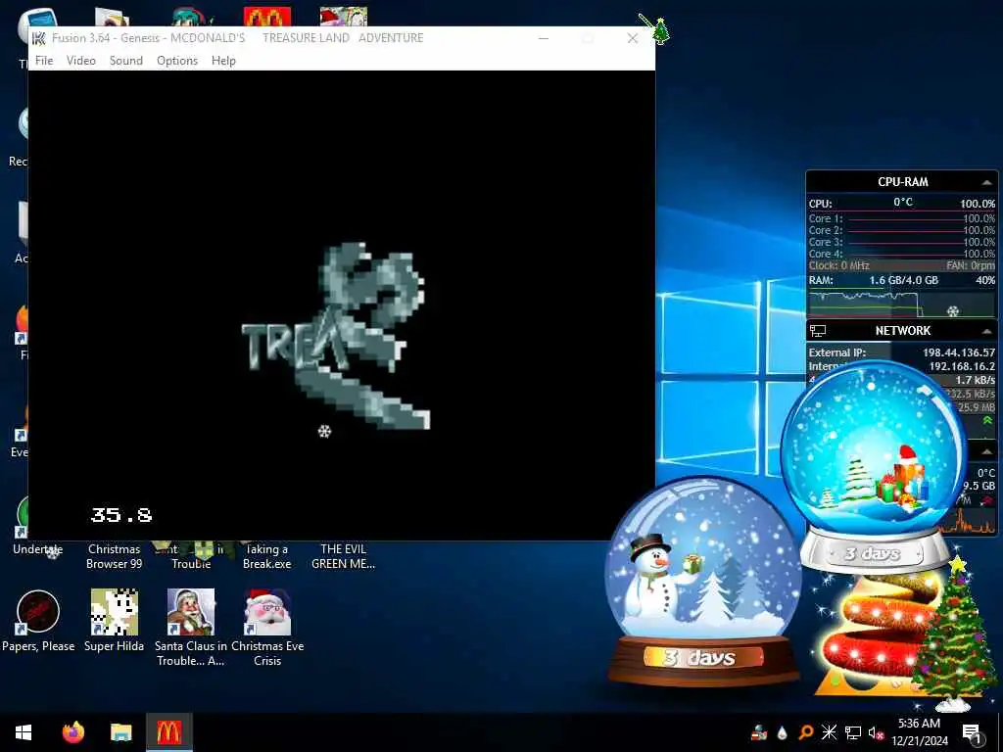Image resolution: width=1003 pixels, height=752 pixels.
Task: Open the Help menu in Fusion
Action: [x=224, y=60]
